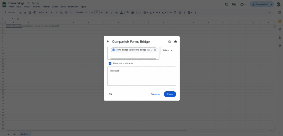283x136 pixels.
Task: Increase font size with plus
Action: (x=102, y=13)
